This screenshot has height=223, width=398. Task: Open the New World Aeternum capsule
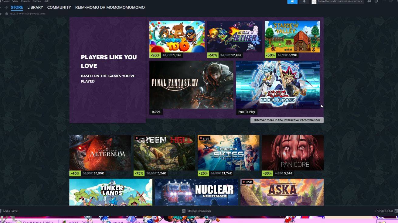100,153
